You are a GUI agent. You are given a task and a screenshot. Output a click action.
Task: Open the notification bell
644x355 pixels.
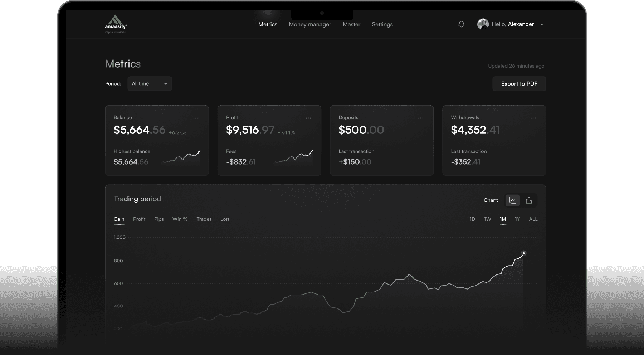point(461,24)
